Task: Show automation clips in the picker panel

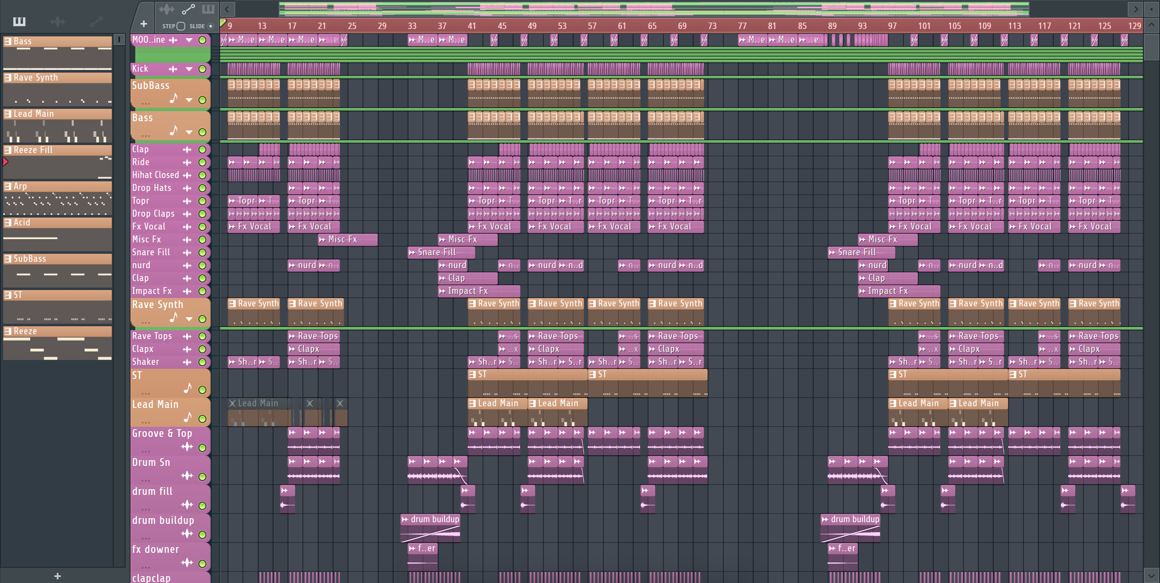Action: coord(96,21)
